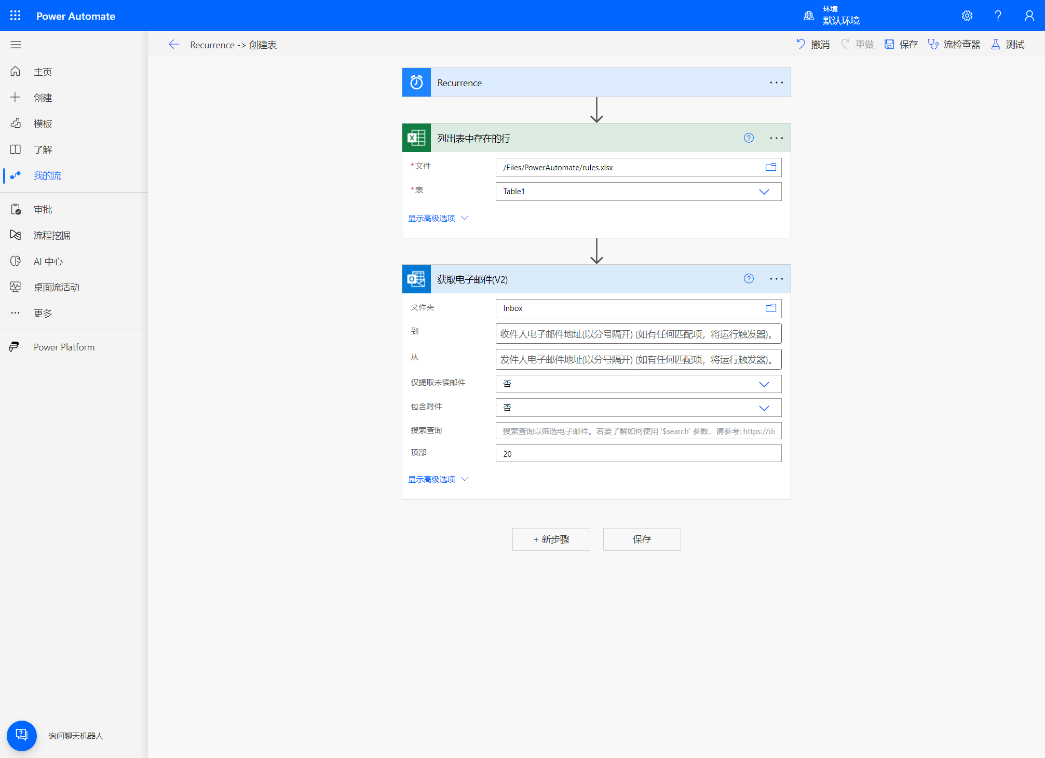Screen dimensions: 1045x758
Task: Open Process mining in sidebar
Action: click(x=51, y=235)
